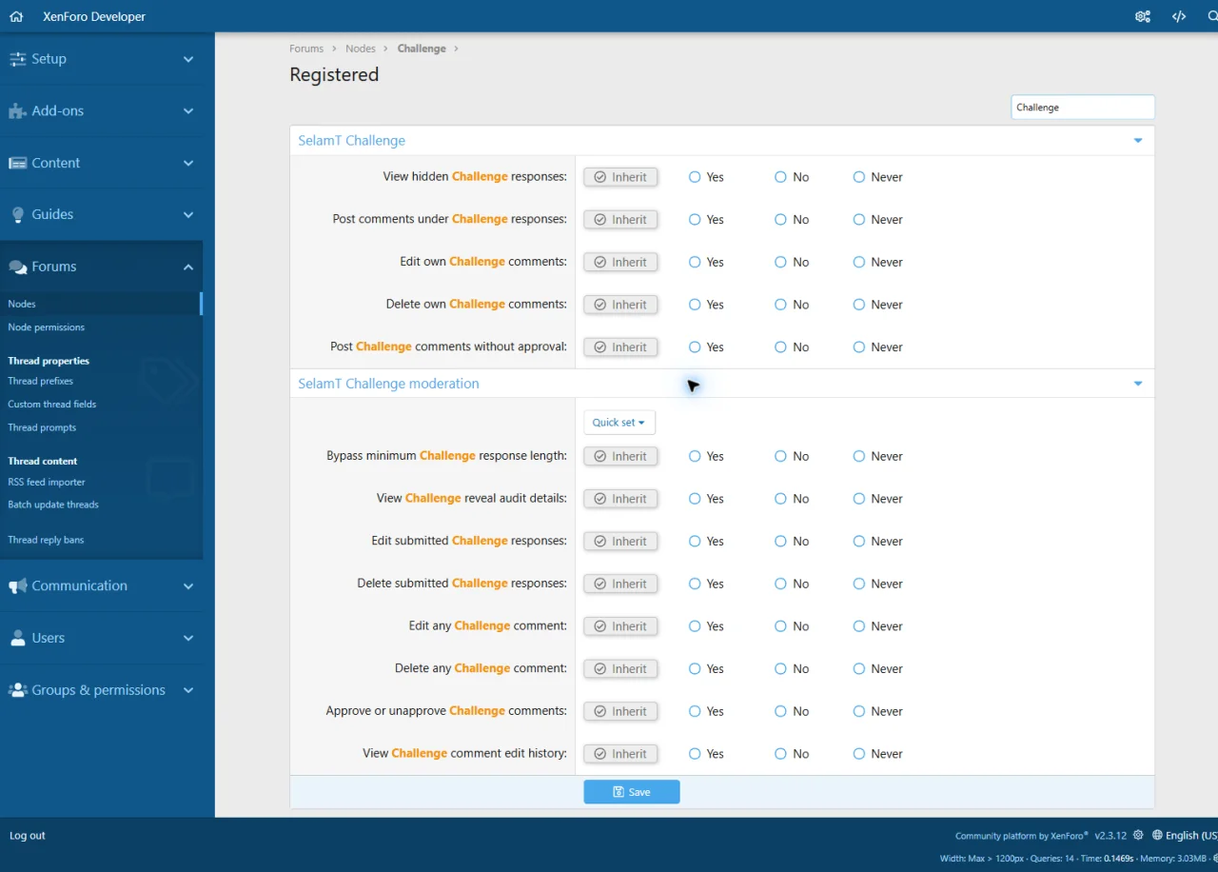Image resolution: width=1218 pixels, height=872 pixels.
Task: Click the Content newspaper icon
Action: click(x=17, y=163)
